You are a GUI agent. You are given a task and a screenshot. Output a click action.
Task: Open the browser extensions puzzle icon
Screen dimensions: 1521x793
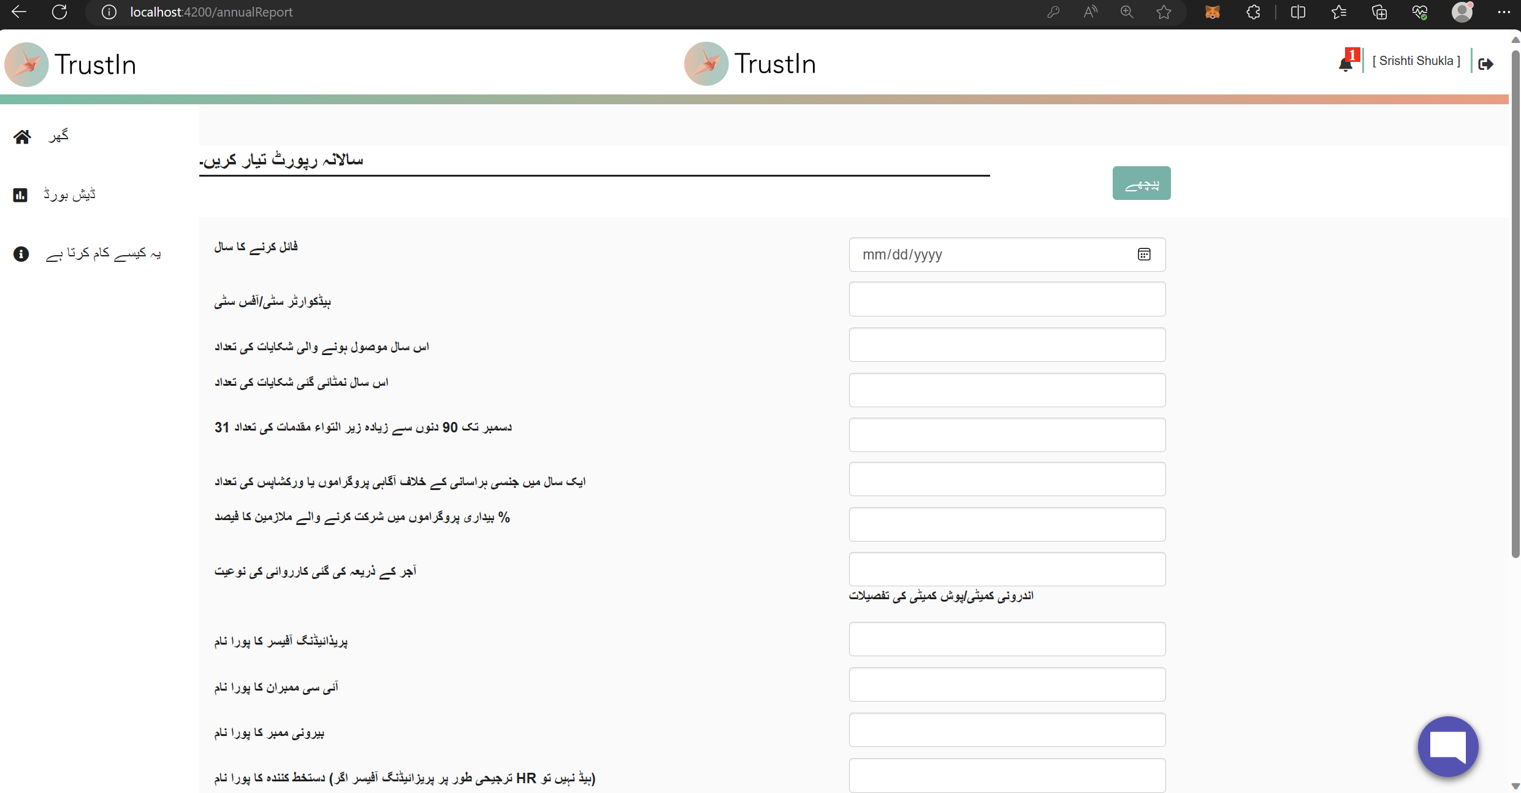click(x=1253, y=12)
